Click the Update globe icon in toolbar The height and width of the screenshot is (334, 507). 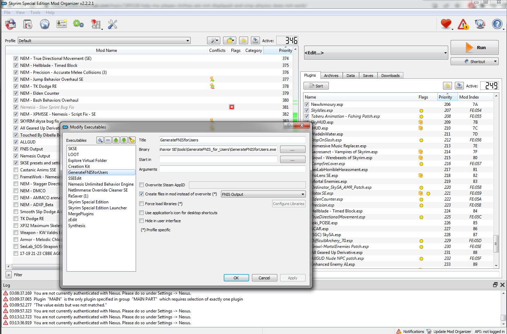pyautogui.click(x=480, y=24)
